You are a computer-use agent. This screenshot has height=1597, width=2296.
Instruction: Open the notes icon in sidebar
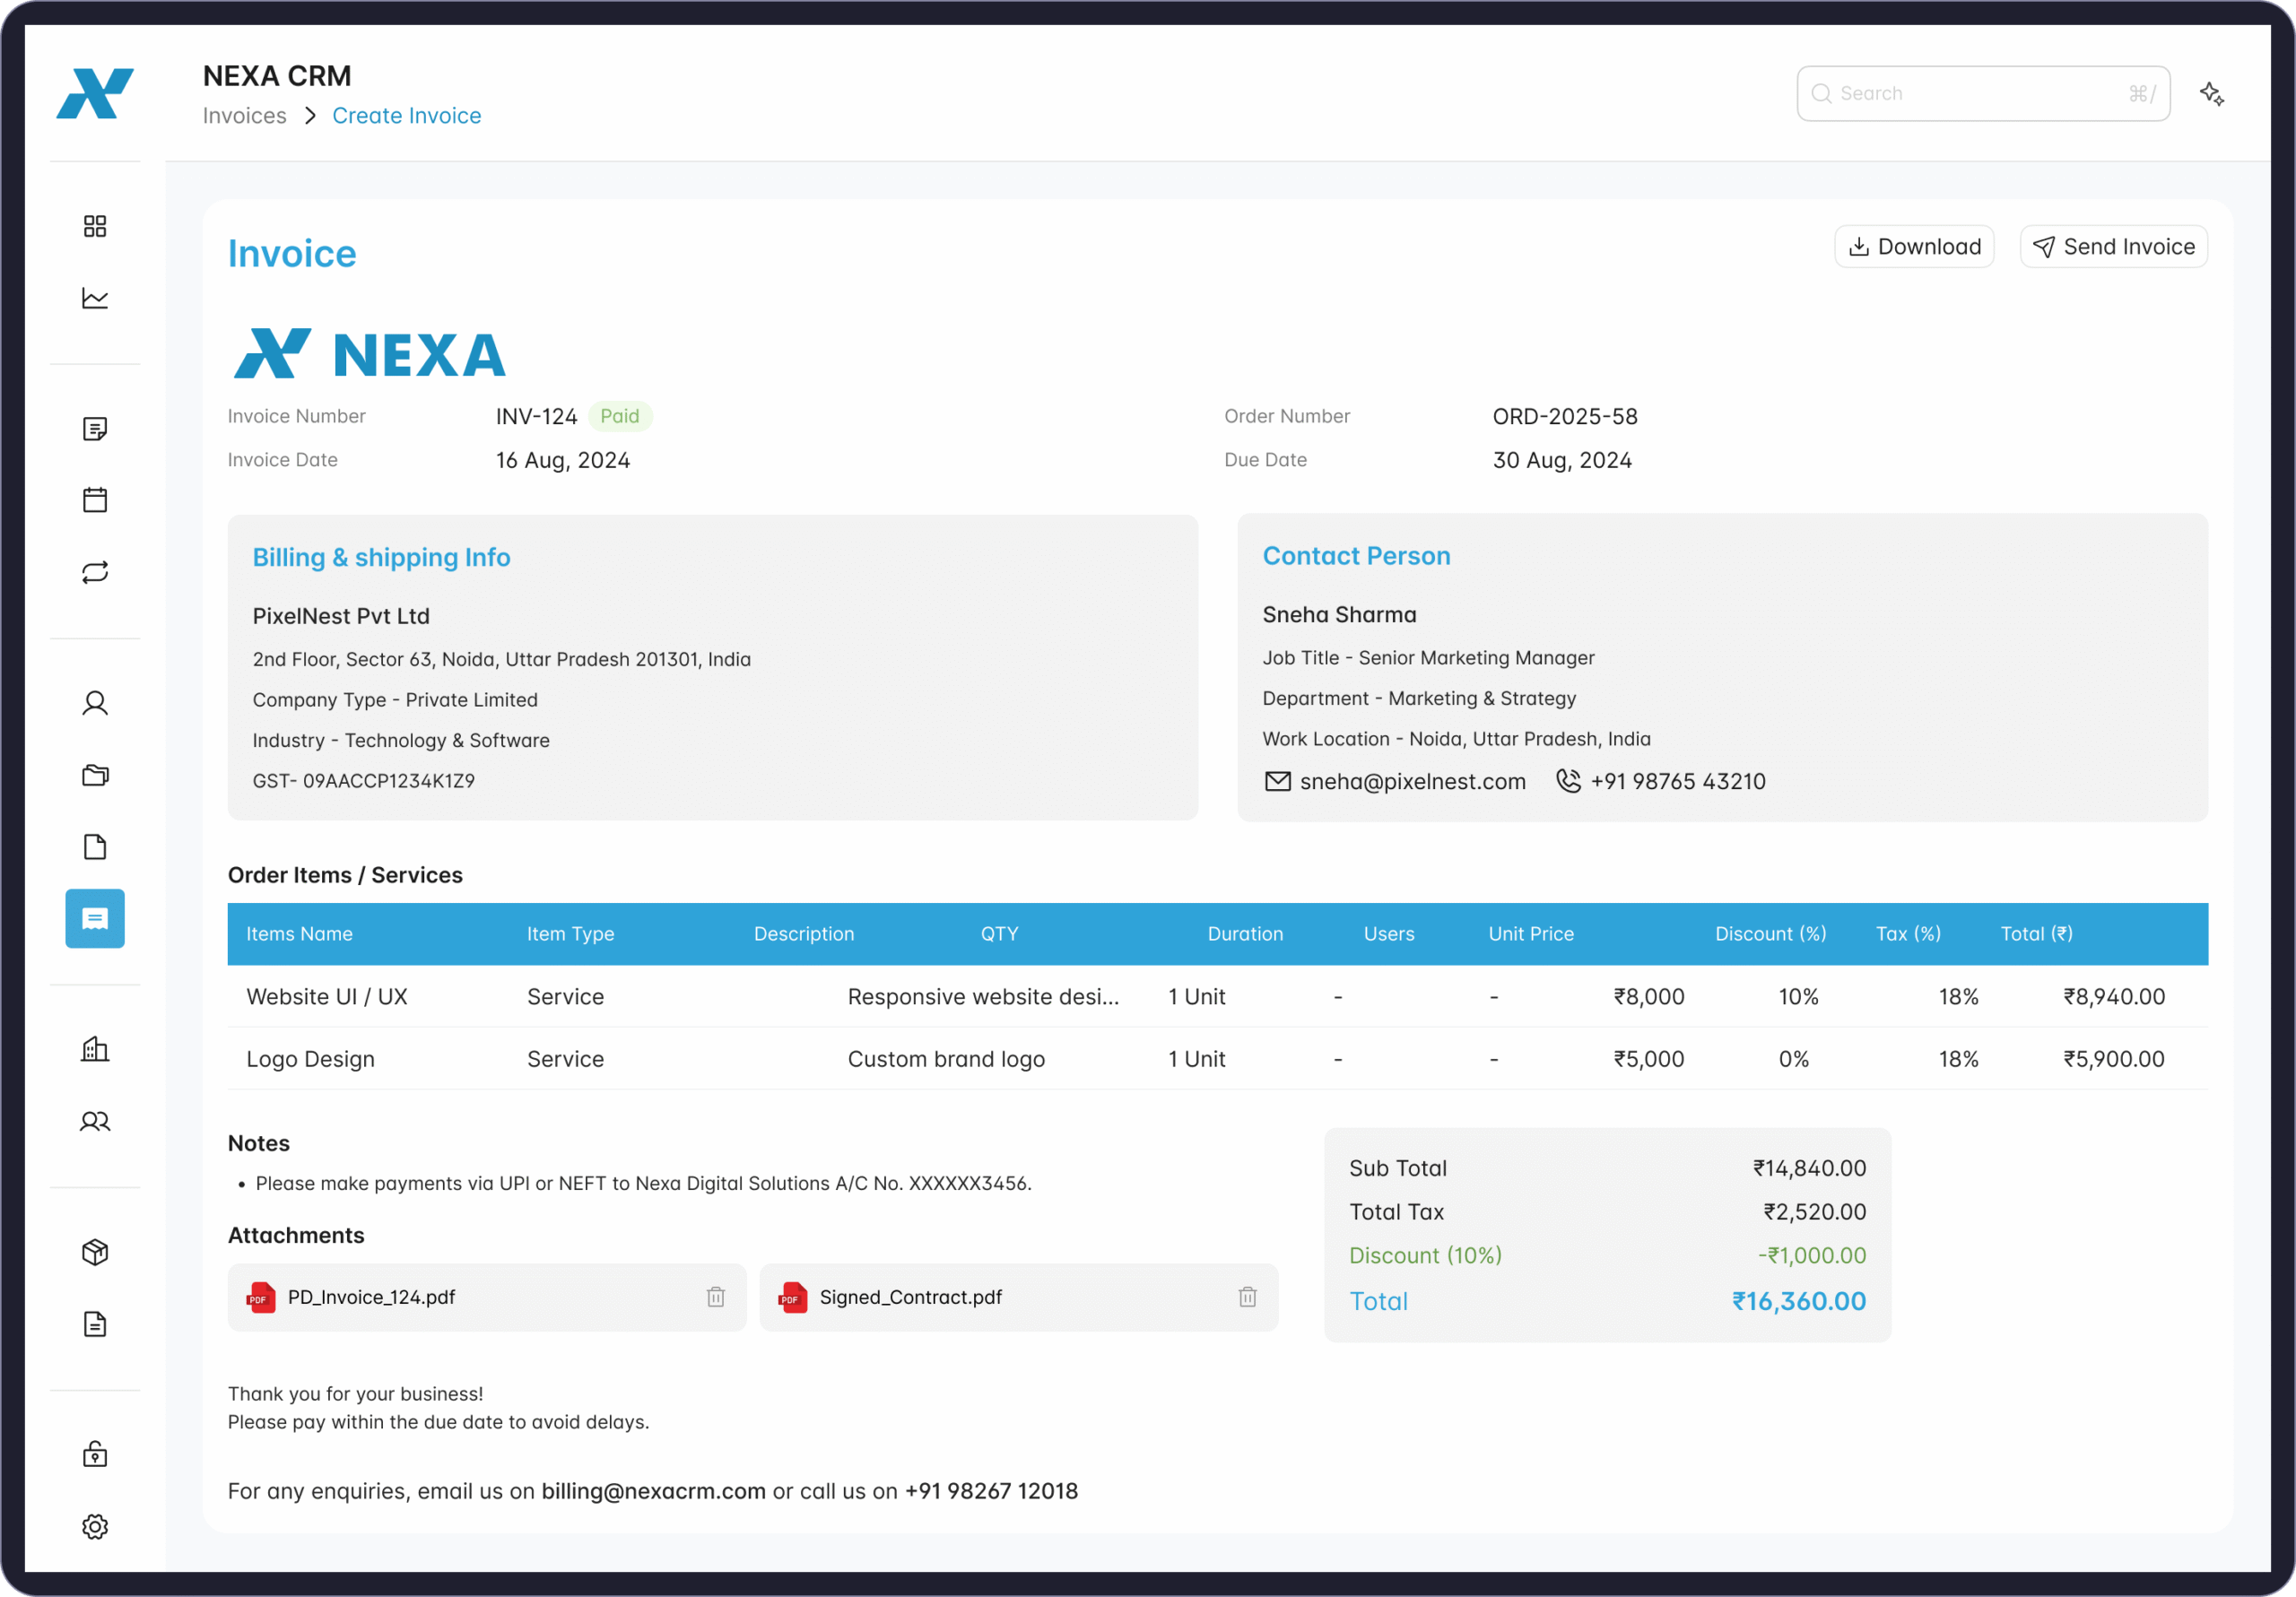tap(95, 429)
